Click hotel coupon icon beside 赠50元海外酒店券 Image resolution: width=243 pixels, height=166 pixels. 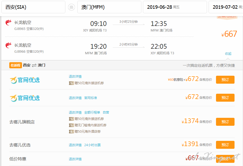(x=71, y=132)
